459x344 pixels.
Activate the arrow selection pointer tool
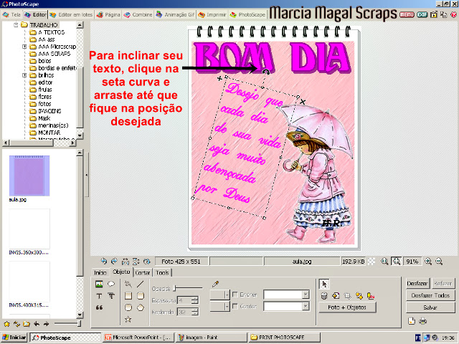324,284
